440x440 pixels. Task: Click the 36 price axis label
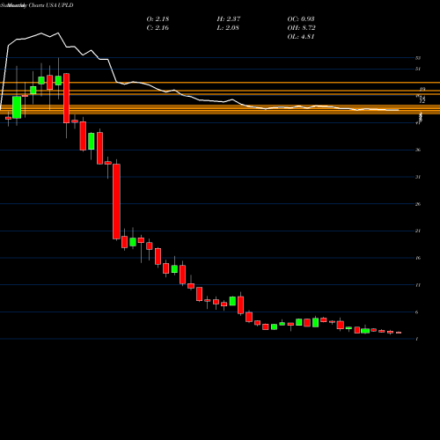[418, 150]
